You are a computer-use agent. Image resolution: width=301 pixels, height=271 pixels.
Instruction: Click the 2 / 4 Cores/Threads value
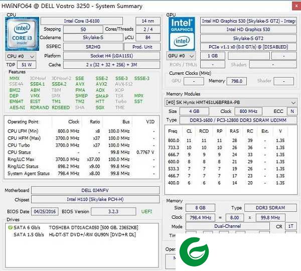point(148,30)
